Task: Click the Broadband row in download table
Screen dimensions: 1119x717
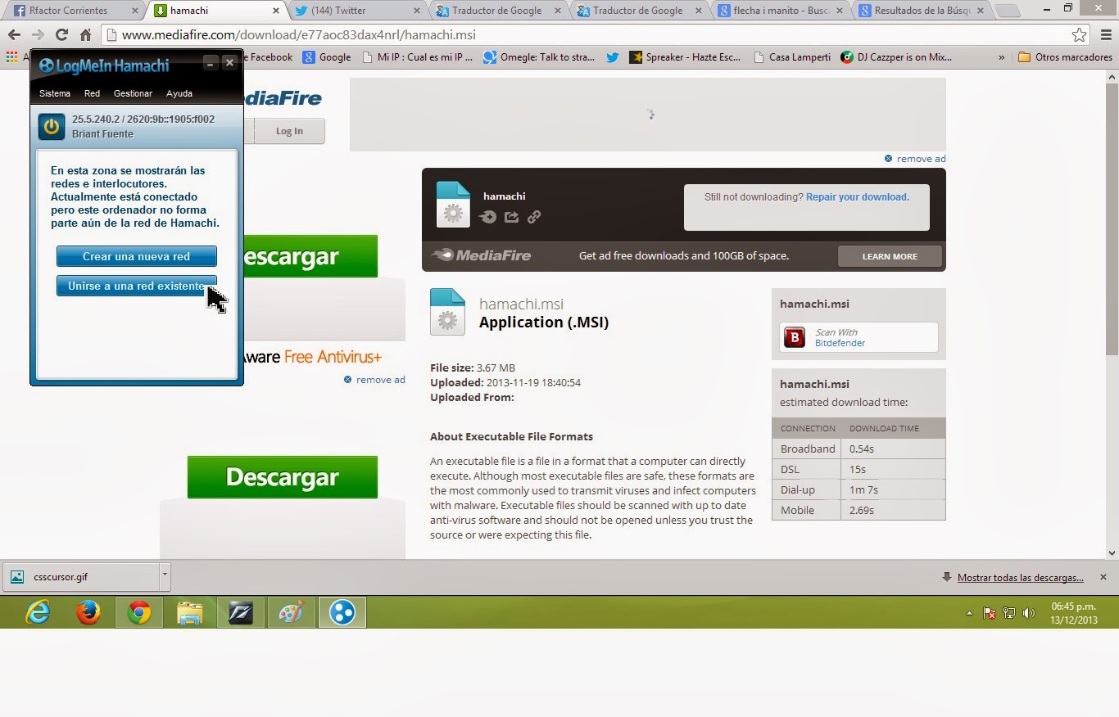Action: point(859,449)
